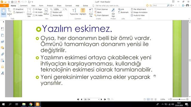
Task: Click the Find search field
Action: 160,5
